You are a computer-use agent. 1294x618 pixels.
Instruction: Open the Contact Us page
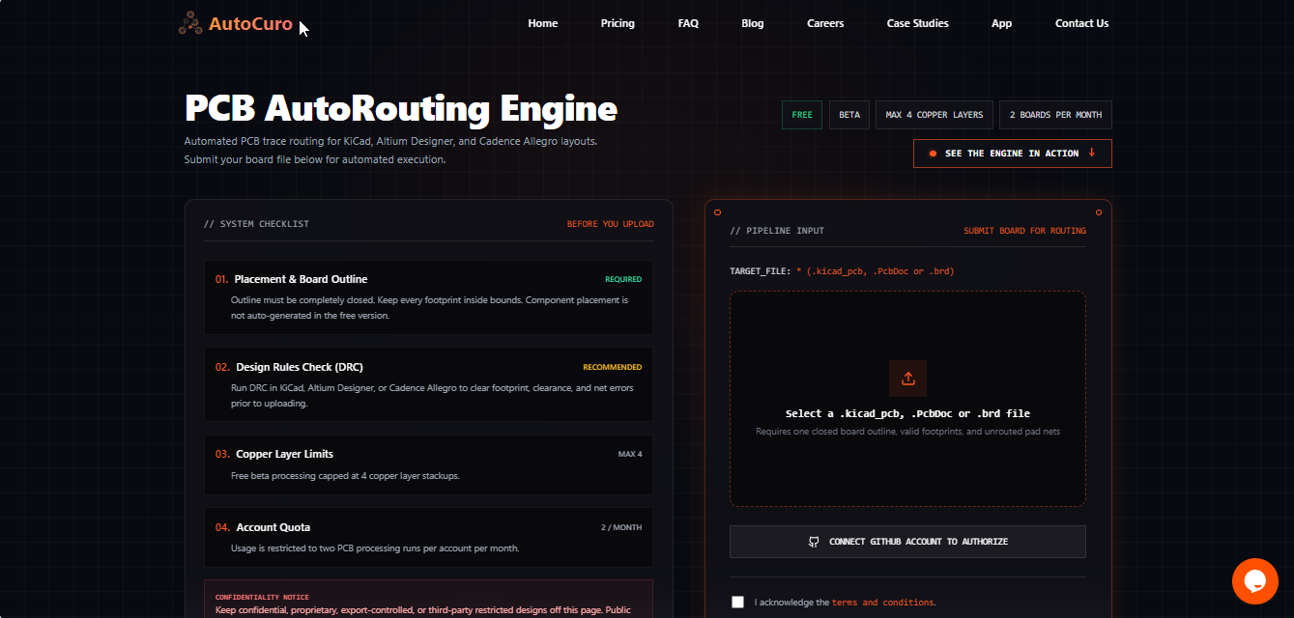click(1081, 23)
